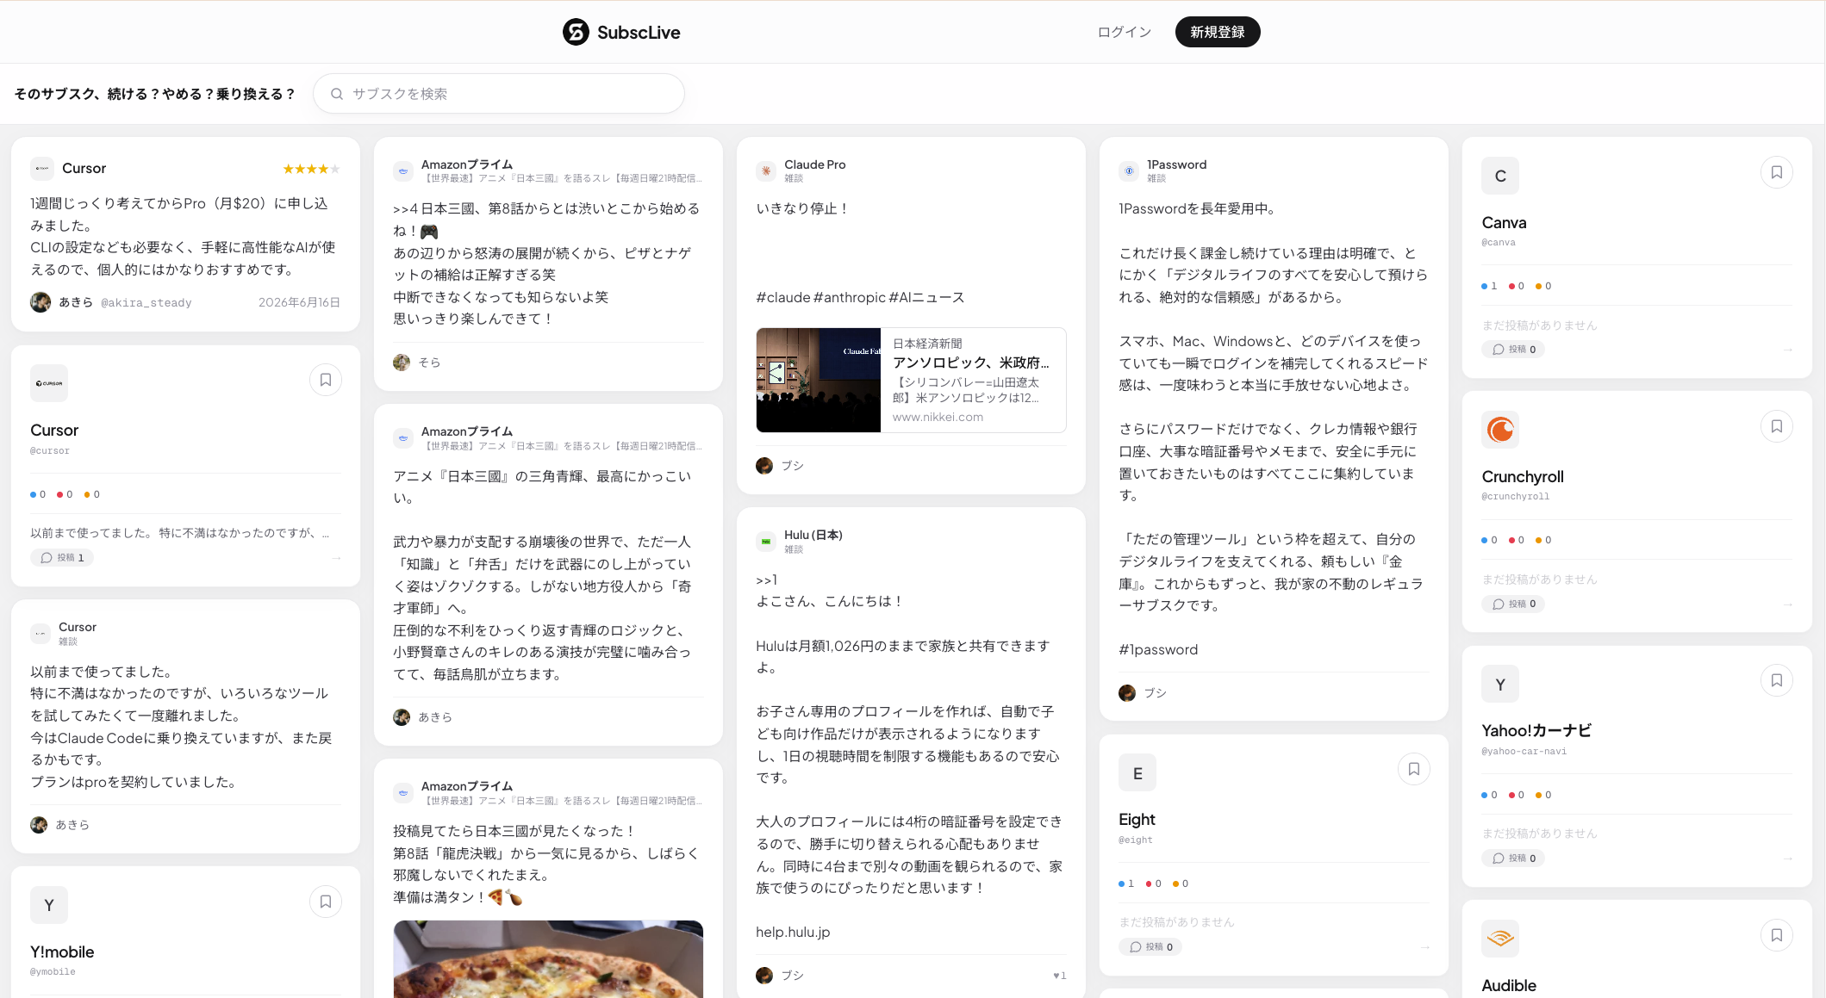Screen dimensions: 1826x998
Task: Click the arrow icon in the Yahoo!カーナビ card
Action: click(x=1787, y=859)
